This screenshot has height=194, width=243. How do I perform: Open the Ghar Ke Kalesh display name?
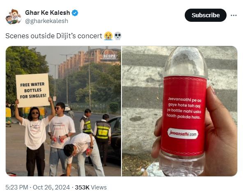(48, 13)
